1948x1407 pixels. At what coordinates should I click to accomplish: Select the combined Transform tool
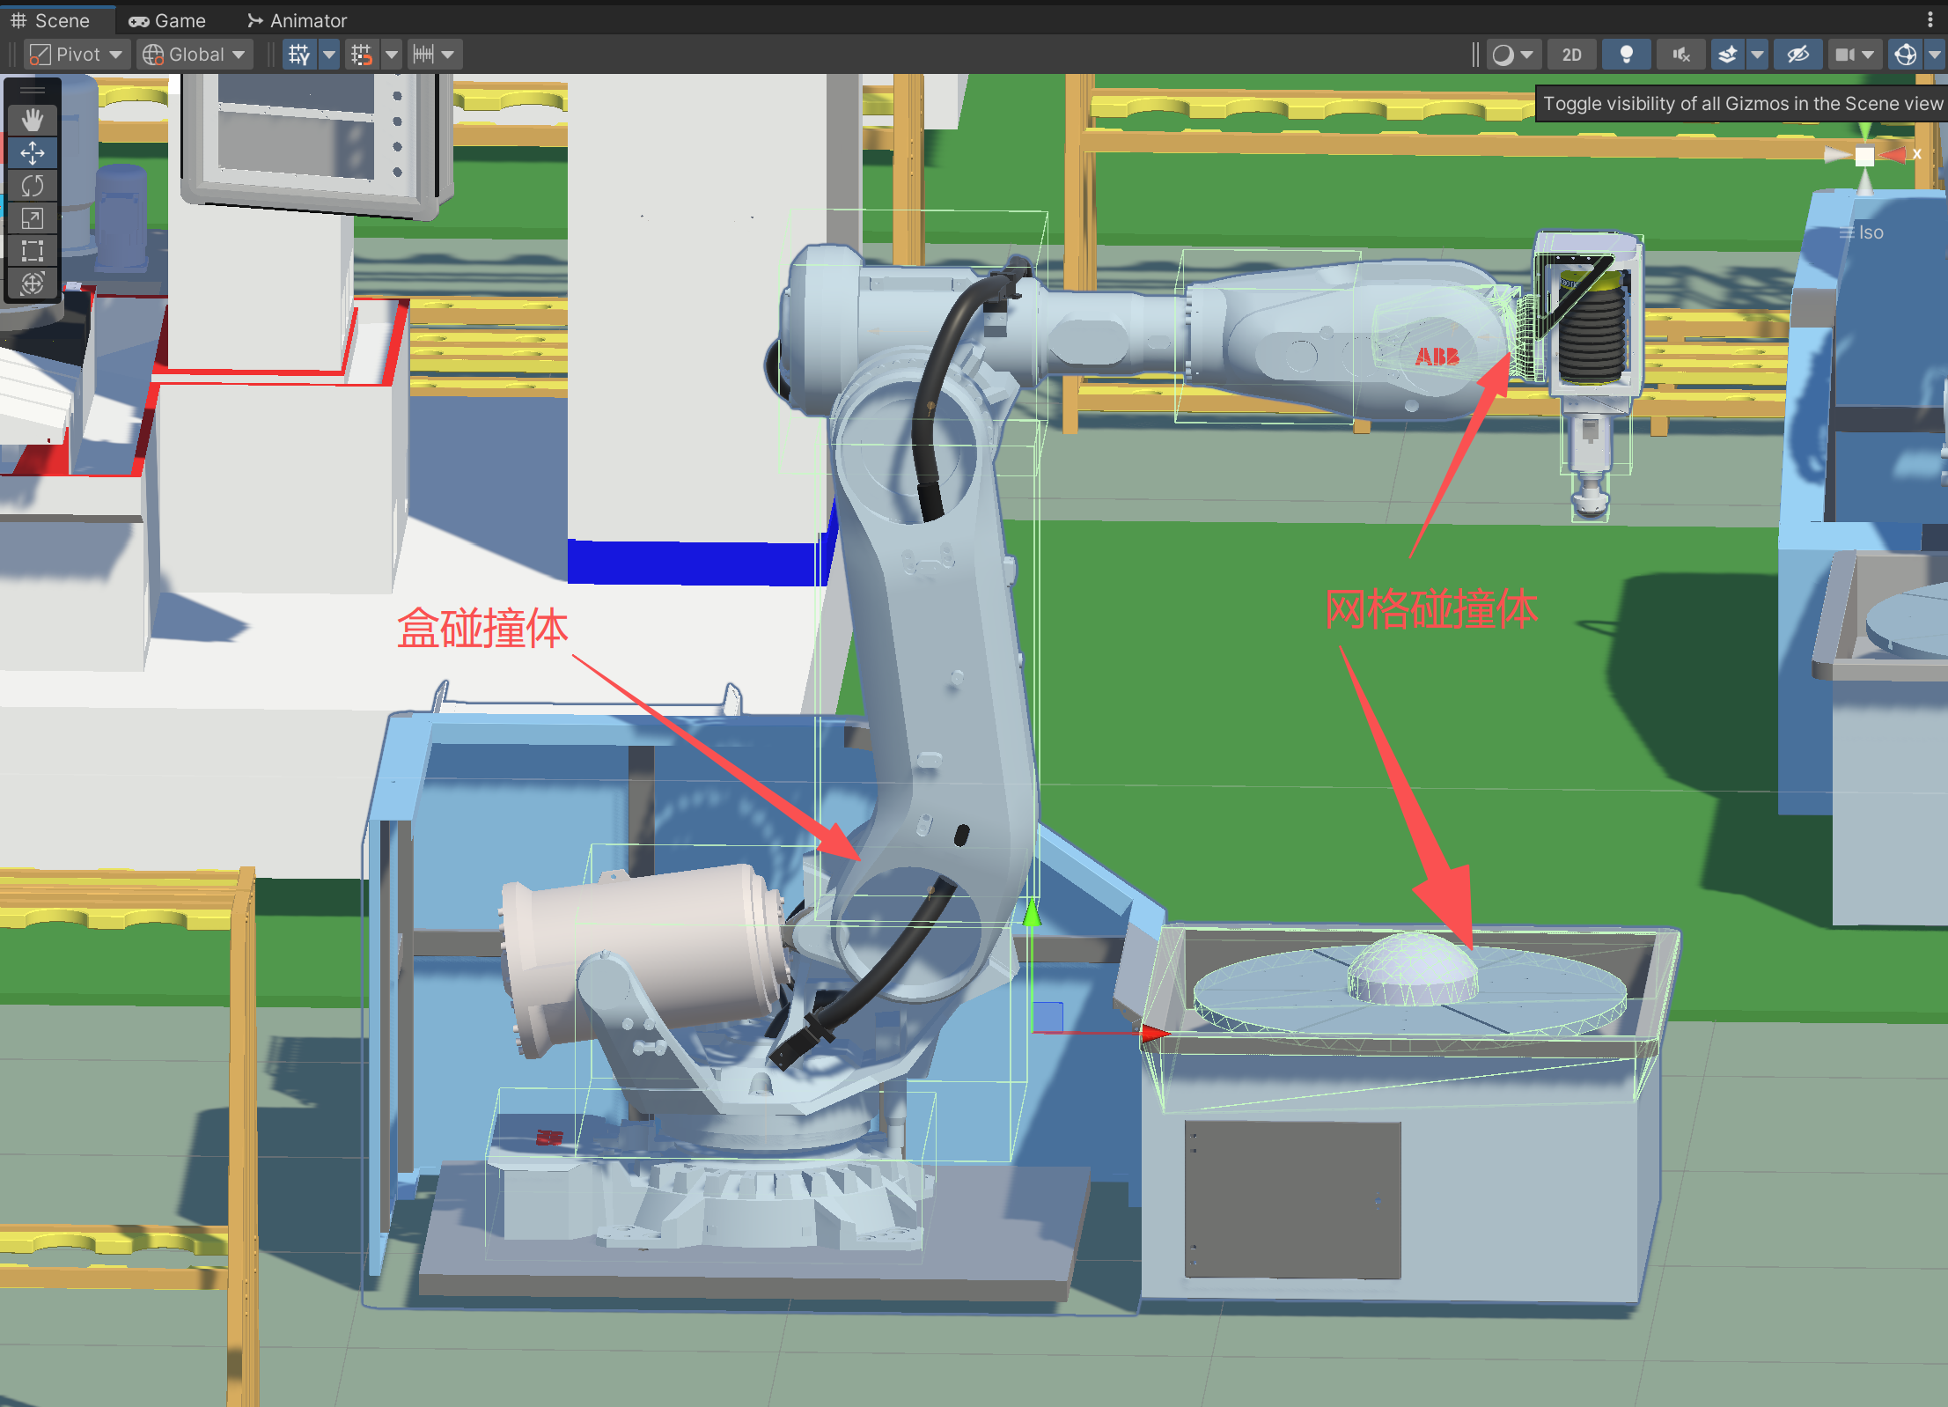click(x=33, y=284)
